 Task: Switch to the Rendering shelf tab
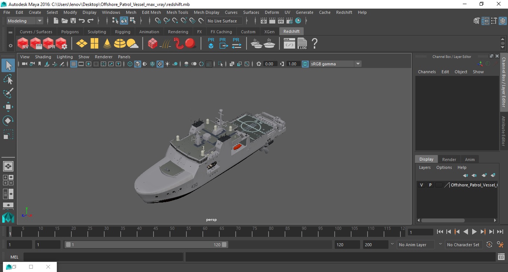tap(178, 32)
